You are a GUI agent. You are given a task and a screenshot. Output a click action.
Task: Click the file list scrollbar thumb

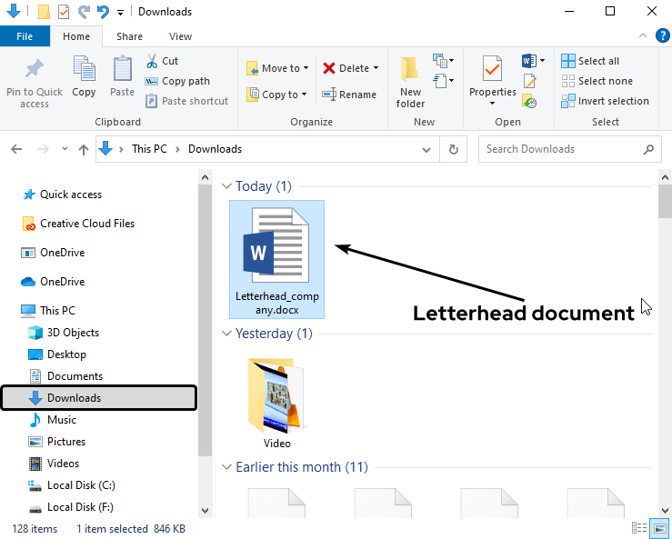(x=665, y=202)
